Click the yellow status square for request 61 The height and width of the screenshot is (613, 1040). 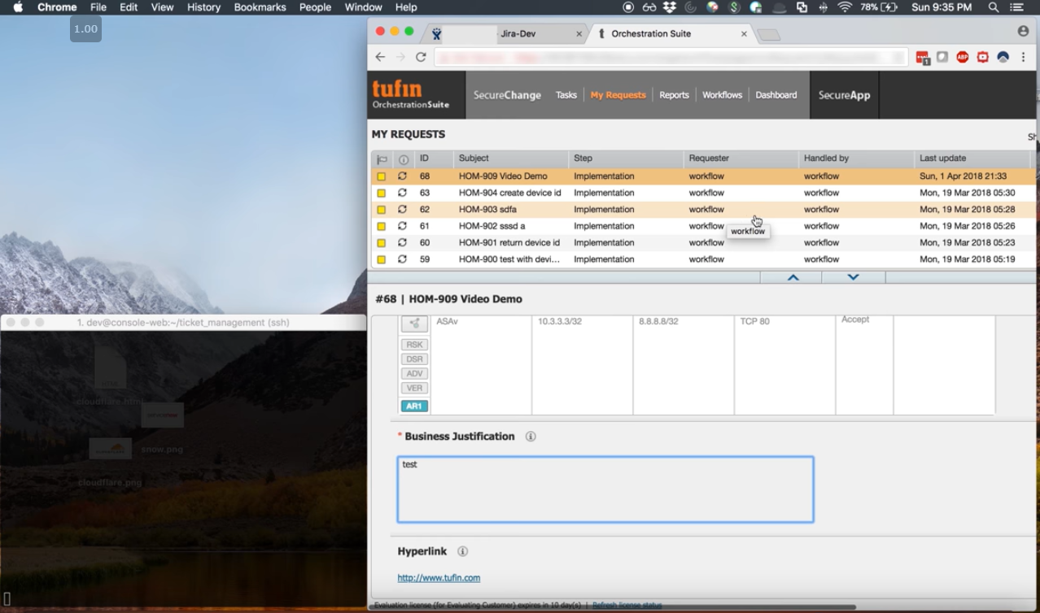pos(381,226)
